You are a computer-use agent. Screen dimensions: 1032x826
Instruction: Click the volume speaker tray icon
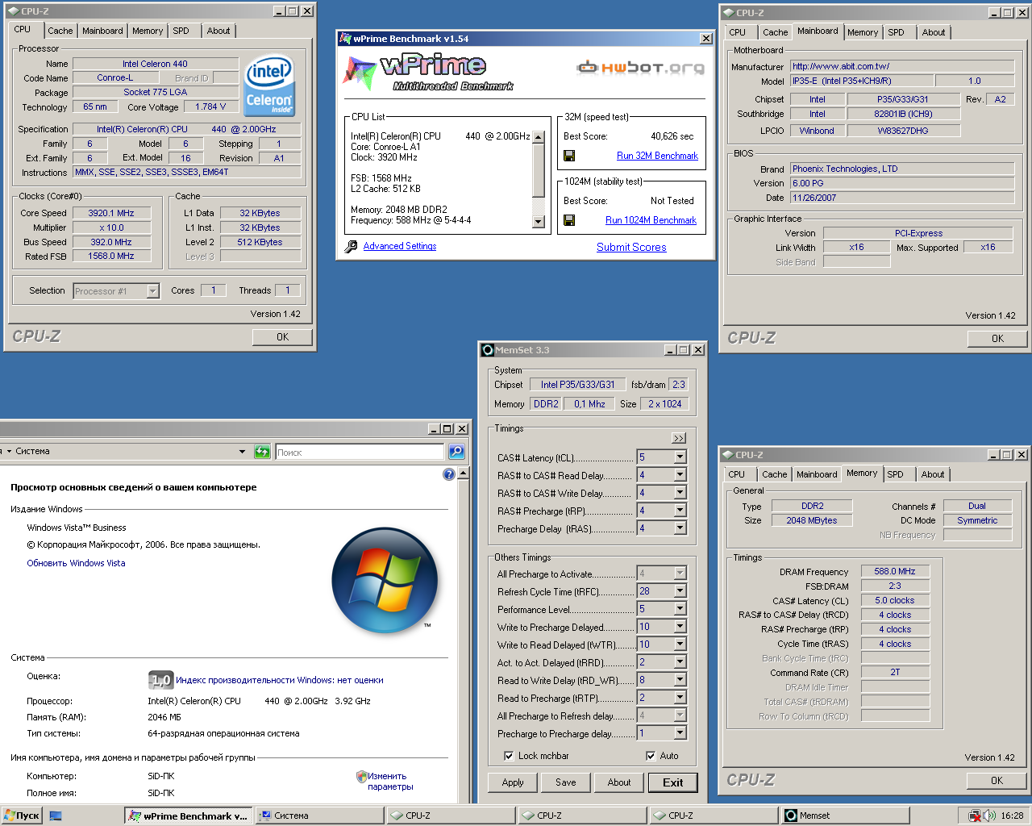point(989,816)
